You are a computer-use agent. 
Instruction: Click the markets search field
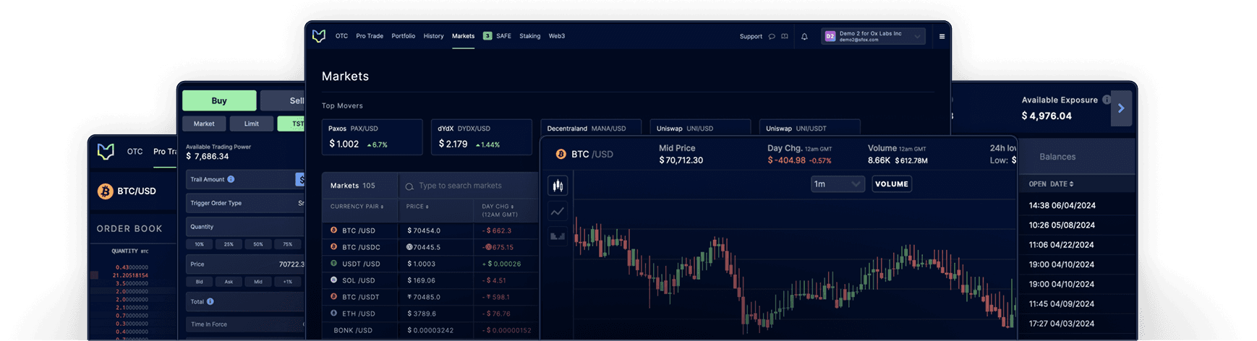click(x=469, y=186)
